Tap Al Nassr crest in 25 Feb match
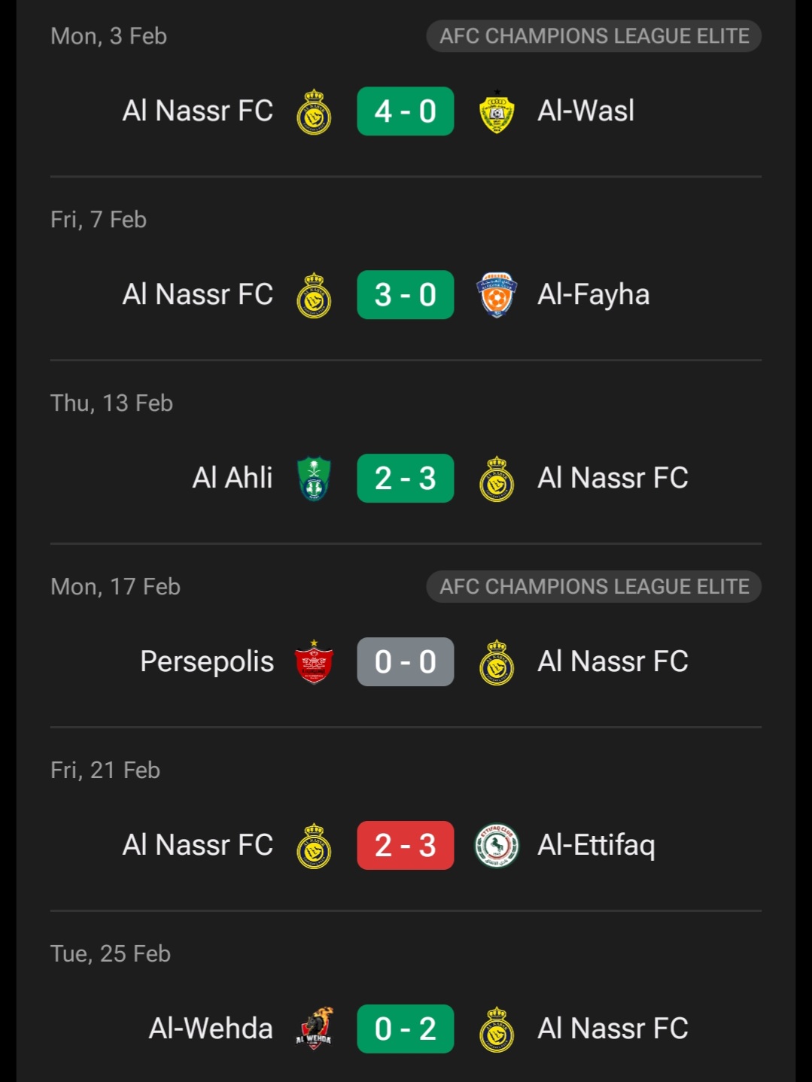812x1082 pixels. tap(497, 1029)
